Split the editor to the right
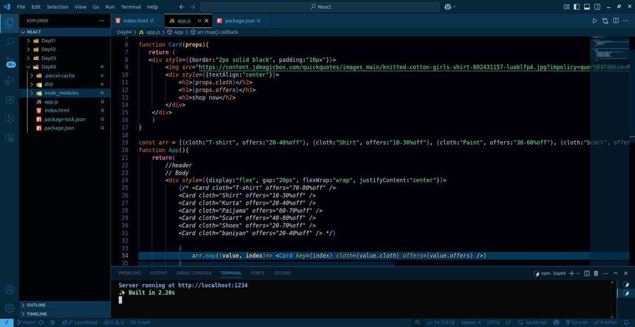Screen dimensions: 635x327 tap(616, 21)
